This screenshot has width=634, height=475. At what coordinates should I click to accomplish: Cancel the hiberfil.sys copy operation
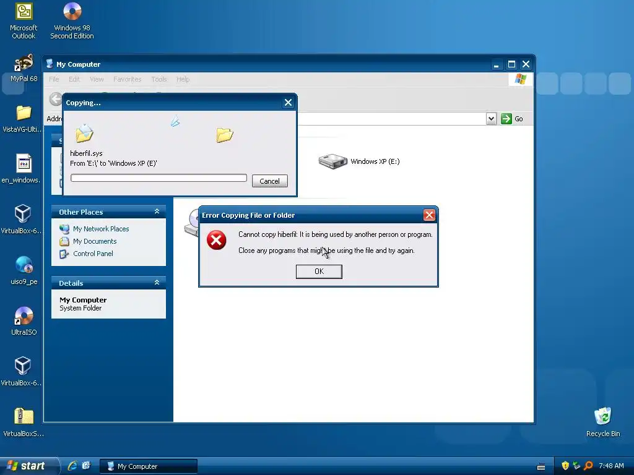click(270, 181)
